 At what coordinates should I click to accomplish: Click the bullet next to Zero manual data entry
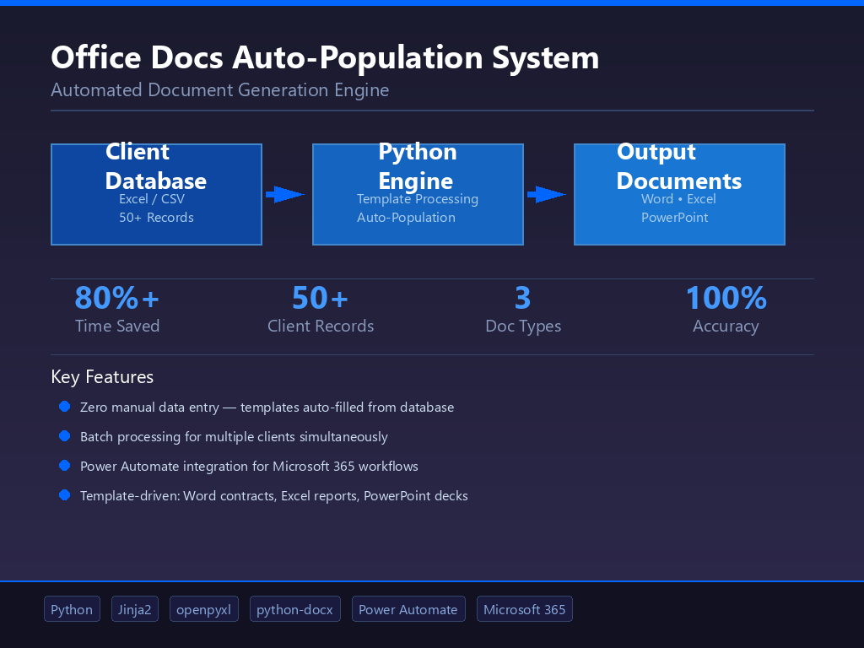point(64,407)
